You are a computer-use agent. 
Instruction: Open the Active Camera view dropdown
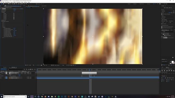click(x=58, y=65)
